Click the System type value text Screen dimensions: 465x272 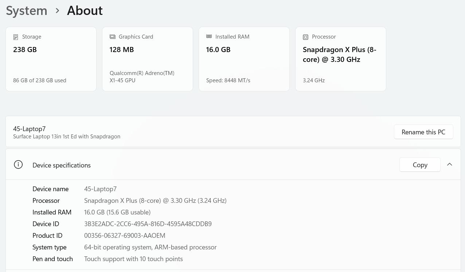pyautogui.click(x=150, y=247)
